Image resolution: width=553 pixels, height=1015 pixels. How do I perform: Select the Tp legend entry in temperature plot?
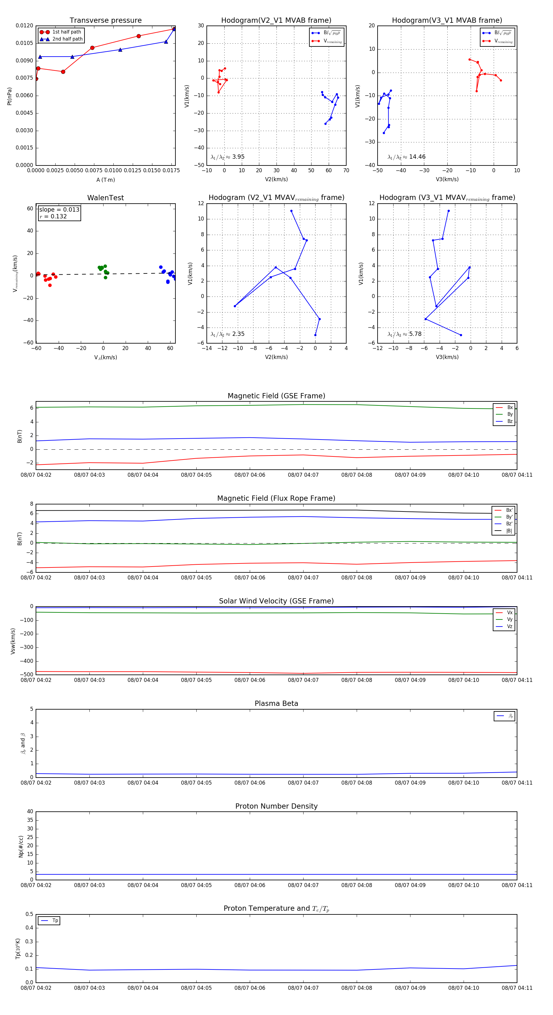pos(49,921)
